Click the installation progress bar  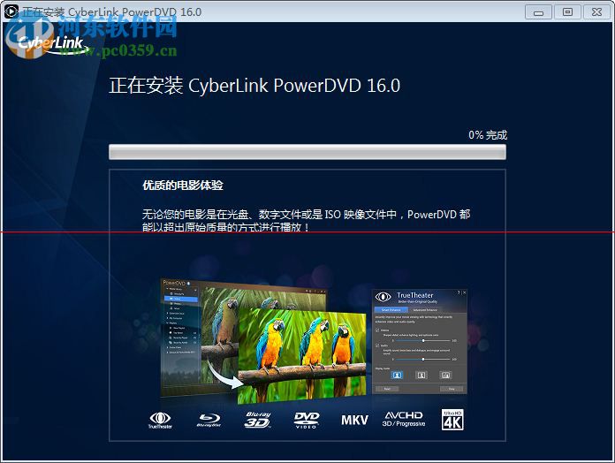(x=307, y=152)
